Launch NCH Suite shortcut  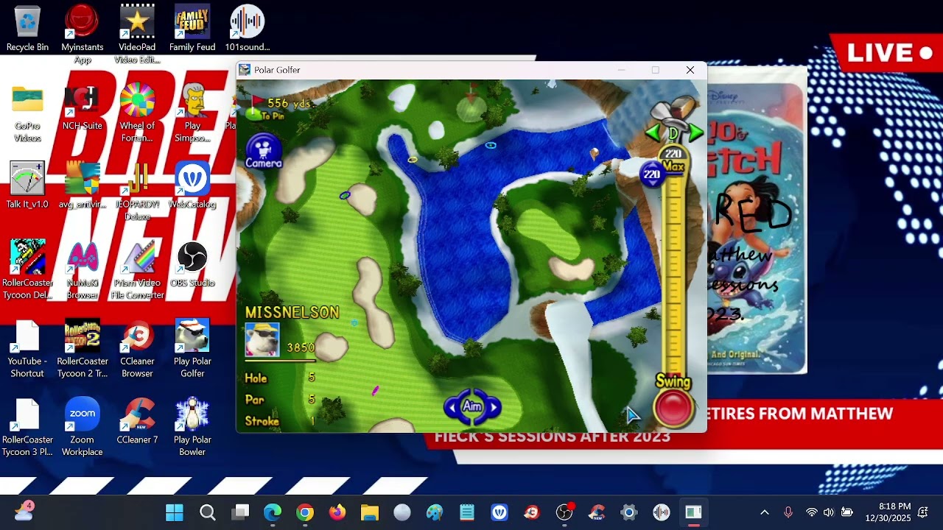82,108
